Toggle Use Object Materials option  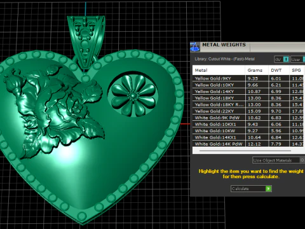[x=278, y=160]
